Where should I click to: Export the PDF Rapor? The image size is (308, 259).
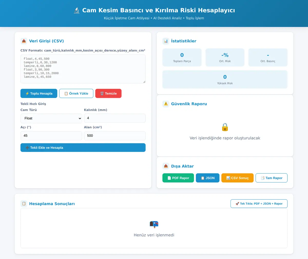click(178, 178)
